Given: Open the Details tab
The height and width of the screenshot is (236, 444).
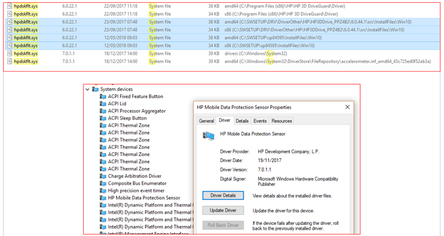Looking at the screenshot, I should (x=242, y=120).
